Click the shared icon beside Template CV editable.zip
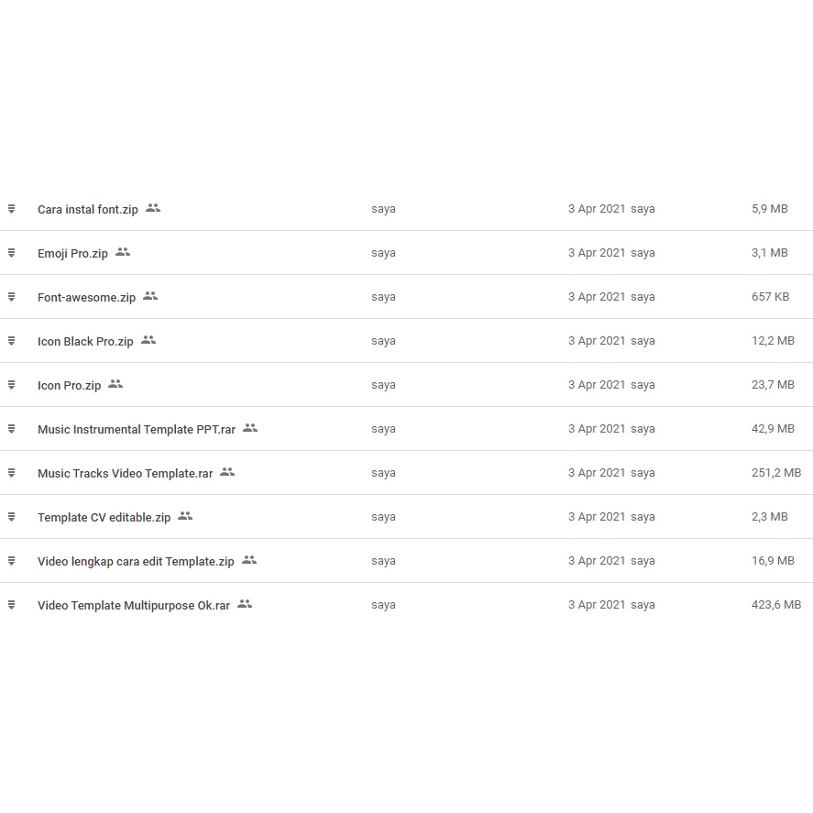The image size is (813, 813). [x=185, y=516]
